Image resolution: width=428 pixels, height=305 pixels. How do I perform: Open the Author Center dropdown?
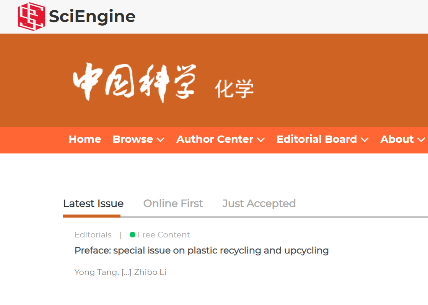(220, 139)
